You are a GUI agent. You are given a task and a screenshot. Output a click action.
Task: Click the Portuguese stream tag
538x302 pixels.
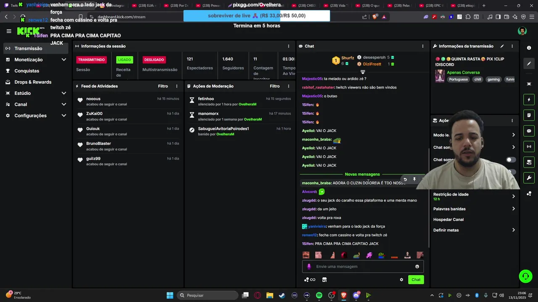click(458, 79)
